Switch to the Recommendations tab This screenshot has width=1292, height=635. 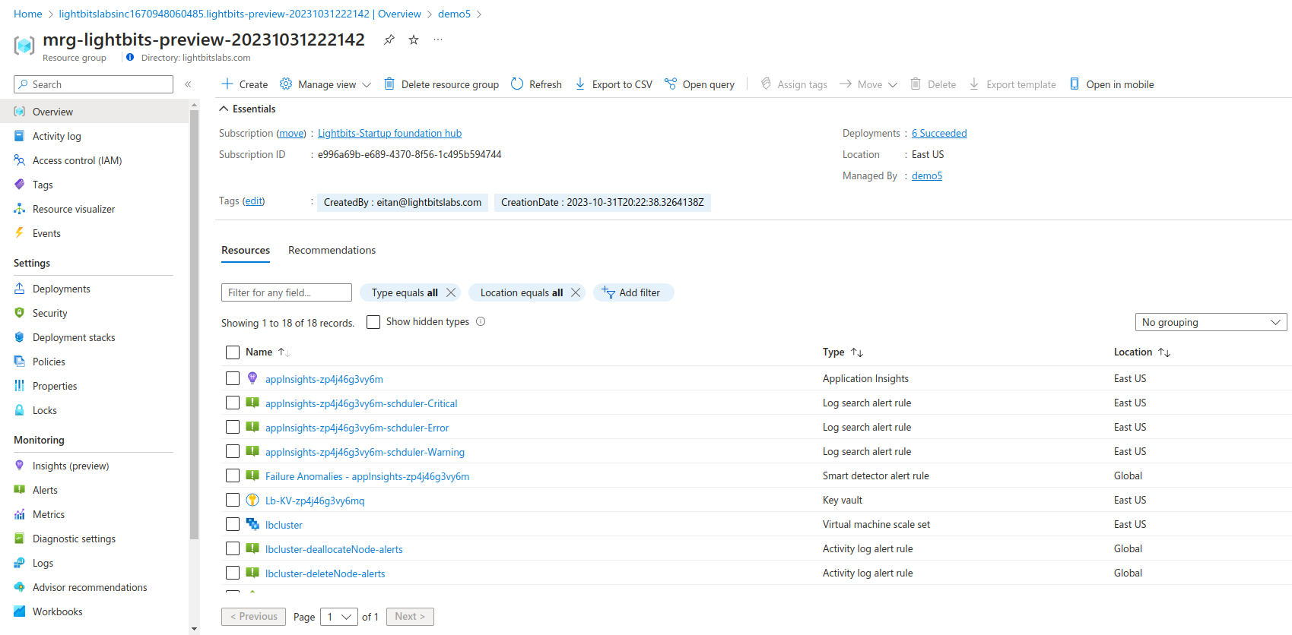point(332,250)
